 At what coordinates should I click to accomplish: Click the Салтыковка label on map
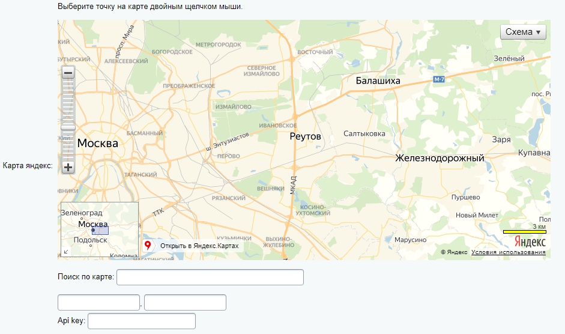click(x=364, y=133)
